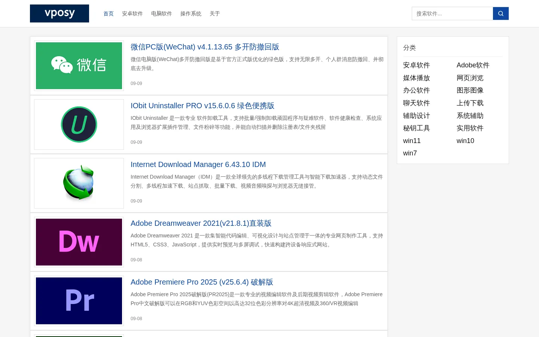The height and width of the screenshot is (337, 539).
Task: Open the IObit Uninstaller PRO v15.6.0.6 title
Action: [x=202, y=106]
